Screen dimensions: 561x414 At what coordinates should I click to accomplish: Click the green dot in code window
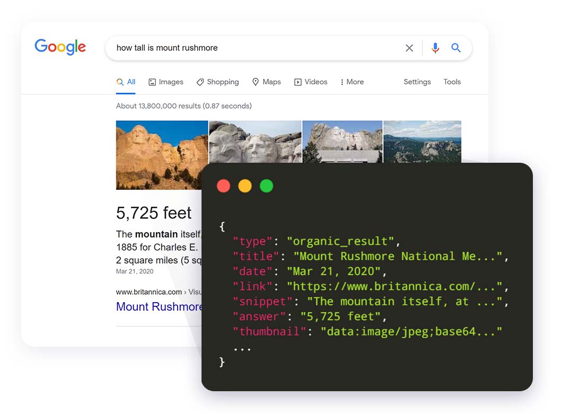pyautogui.click(x=266, y=186)
